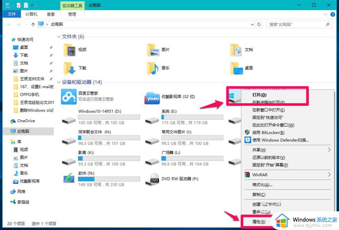Click the properties icon in title bar

pos(19,5)
